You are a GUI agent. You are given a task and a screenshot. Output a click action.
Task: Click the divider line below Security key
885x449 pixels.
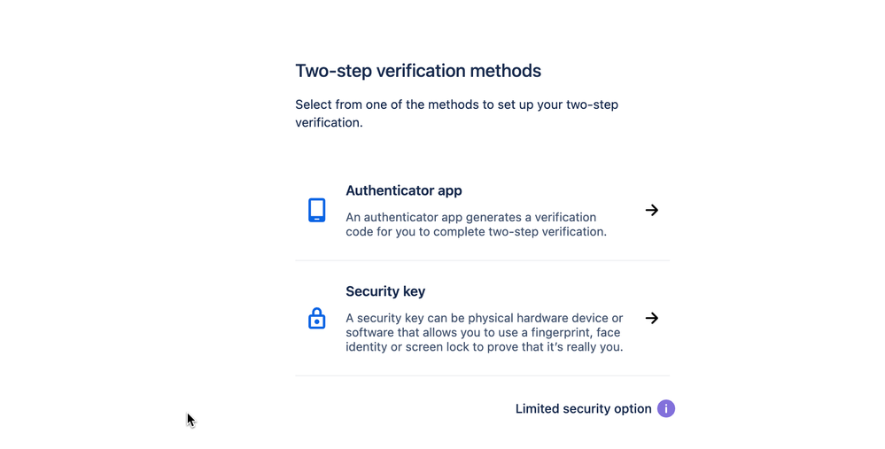tap(482, 375)
